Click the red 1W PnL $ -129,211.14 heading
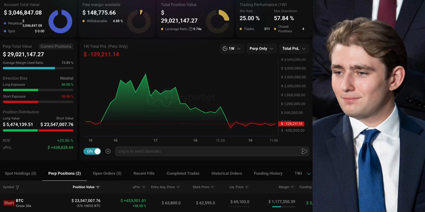This screenshot has height=212, width=425. tap(101, 54)
